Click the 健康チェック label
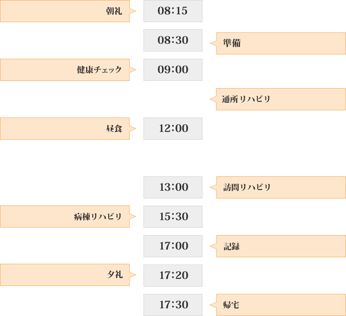 65,70
